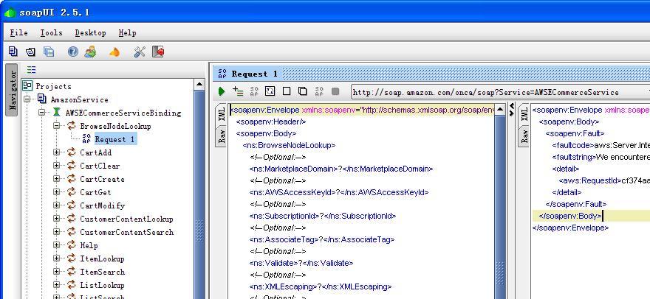The width and height of the screenshot is (650, 299).
Task: Open soapUI Preferences wrench-and-screwdriver icon
Action: pyautogui.click(x=140, y=52)
